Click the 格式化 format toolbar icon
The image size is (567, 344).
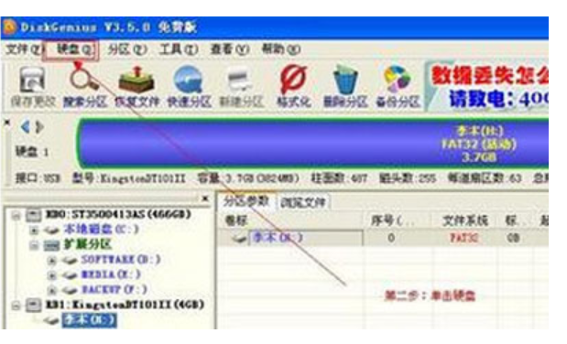293,79
